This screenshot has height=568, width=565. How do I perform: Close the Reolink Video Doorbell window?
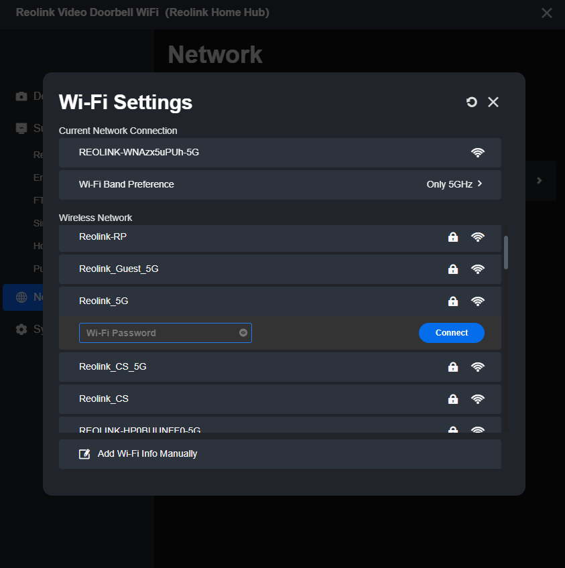point(546,13)
